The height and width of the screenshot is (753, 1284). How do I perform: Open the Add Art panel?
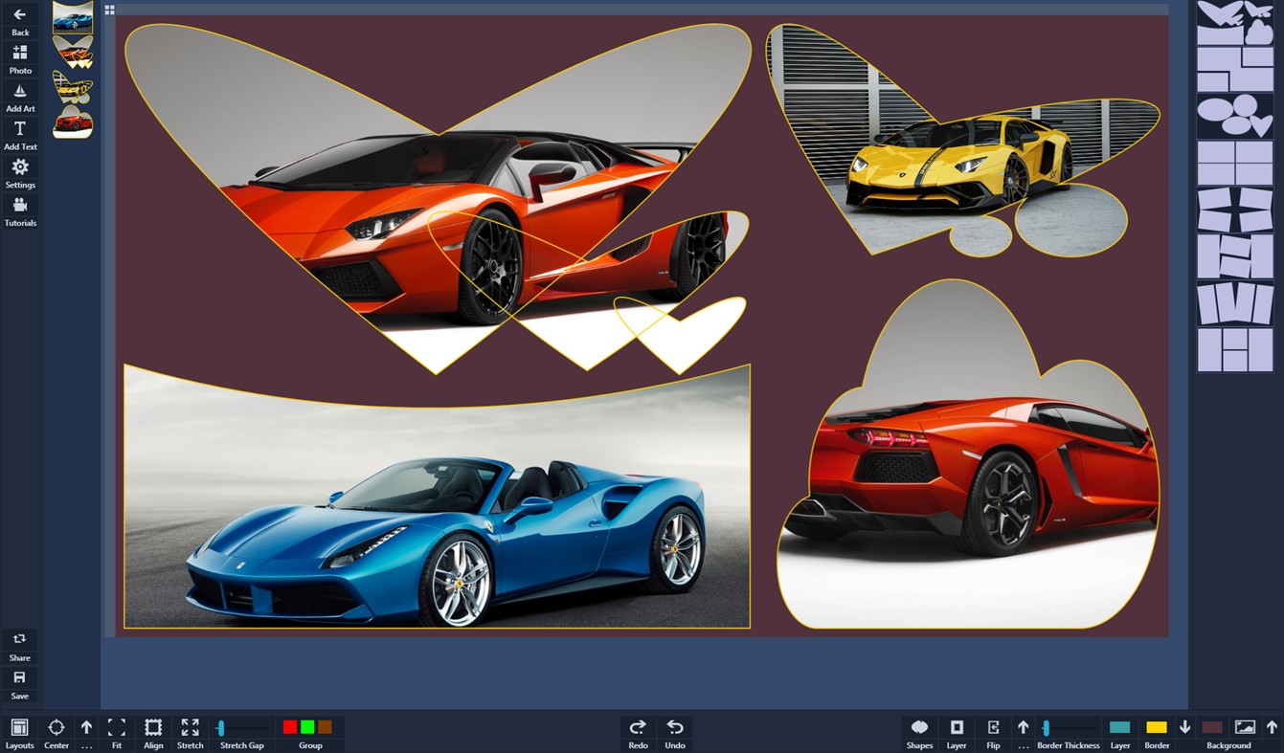(x=20, y=93)
